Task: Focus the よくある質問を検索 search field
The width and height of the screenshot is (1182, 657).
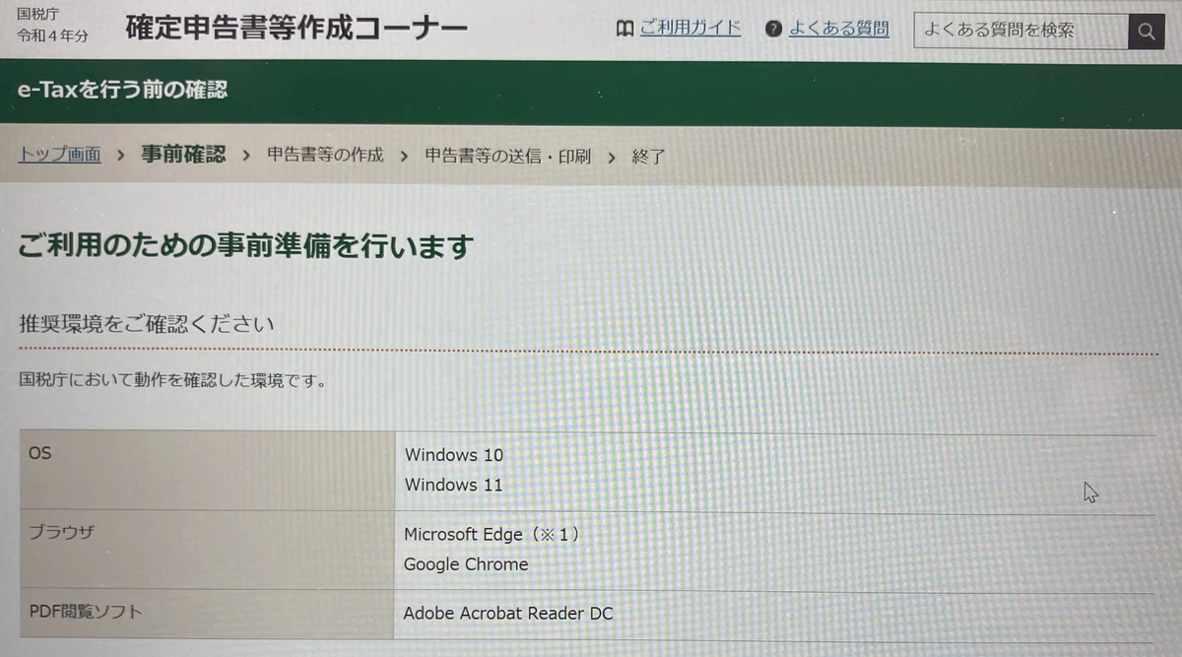Action: coord(1020,31)
